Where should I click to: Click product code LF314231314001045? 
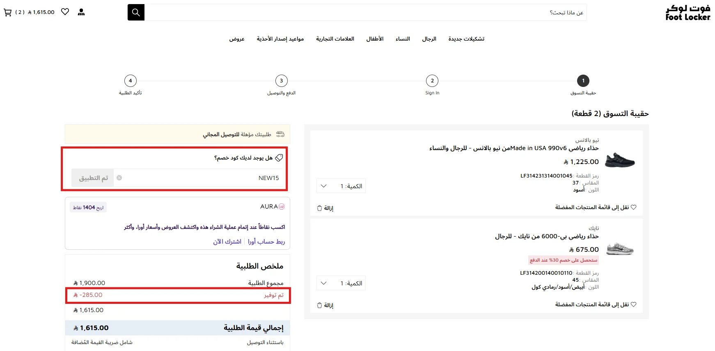point(546,176)
